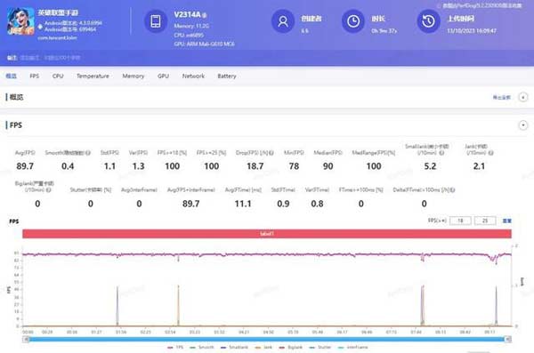Click the right handle of time range slider
534x353 pixels.
[x=508, y=339]
